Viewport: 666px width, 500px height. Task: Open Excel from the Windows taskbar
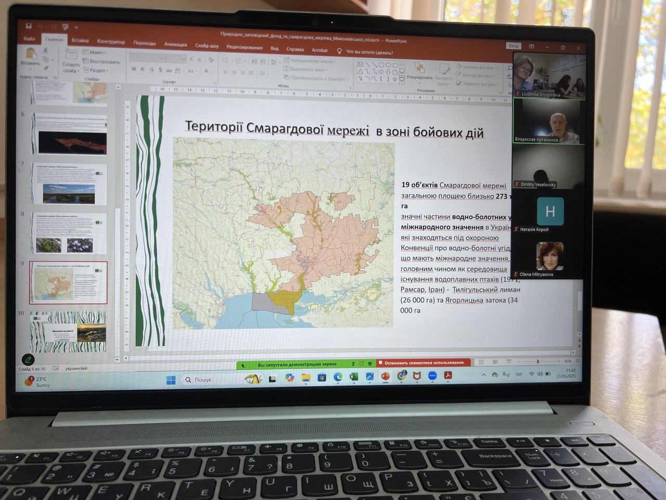(353, 377)
